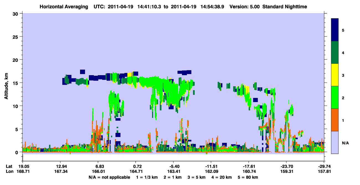Image resolution: width=360 pixels, height=185 pixels.
Task: Click the colorbar label 1
Action: pos(343,120)
